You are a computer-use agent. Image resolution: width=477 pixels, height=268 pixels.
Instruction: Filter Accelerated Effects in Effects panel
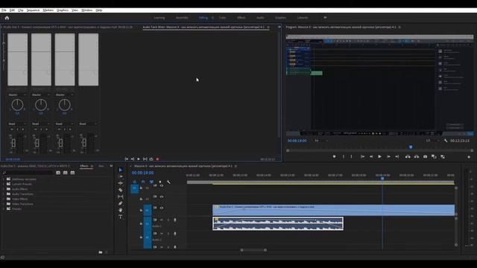58,173
